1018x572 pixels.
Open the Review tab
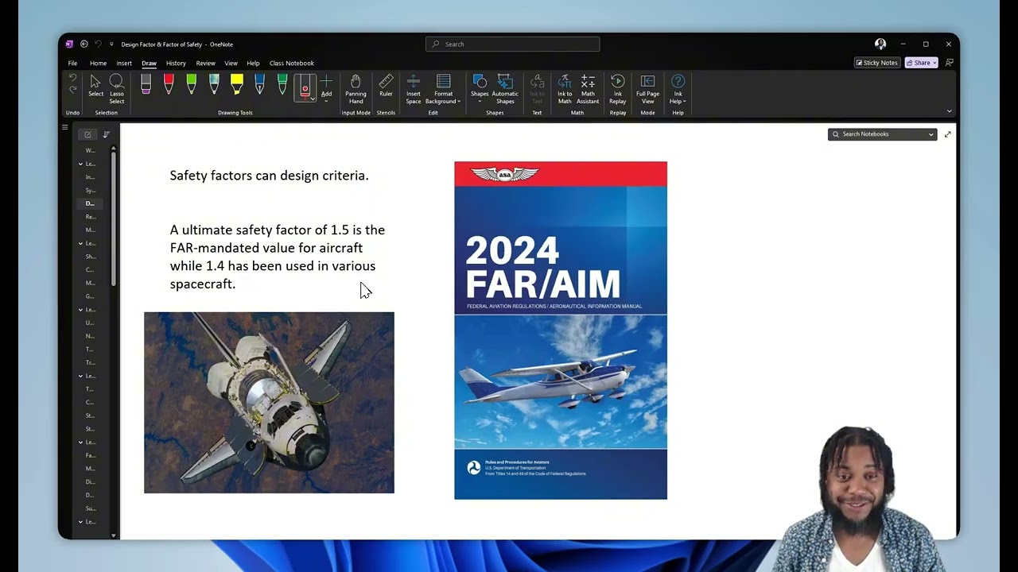(205, 63)
